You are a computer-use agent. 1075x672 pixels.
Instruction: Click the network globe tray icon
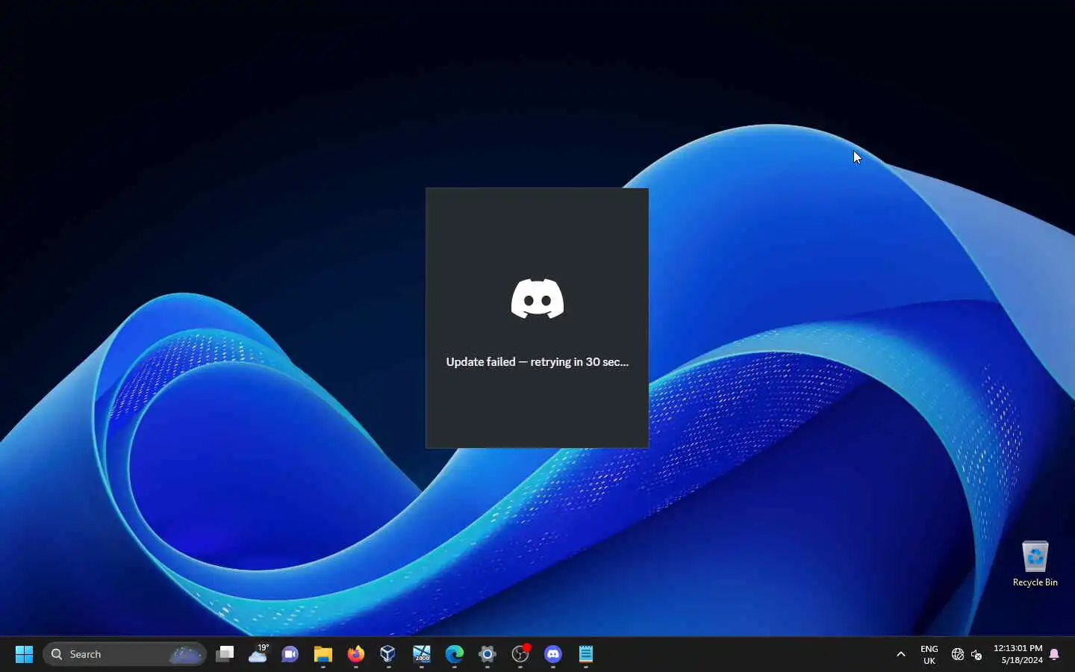coord(958,655)
